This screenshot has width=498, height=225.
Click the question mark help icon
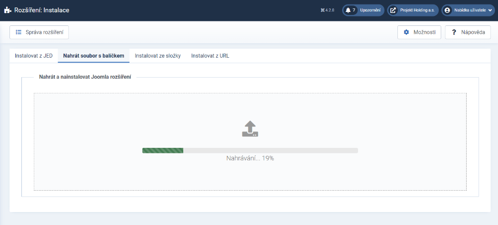[x=454, y=32]
